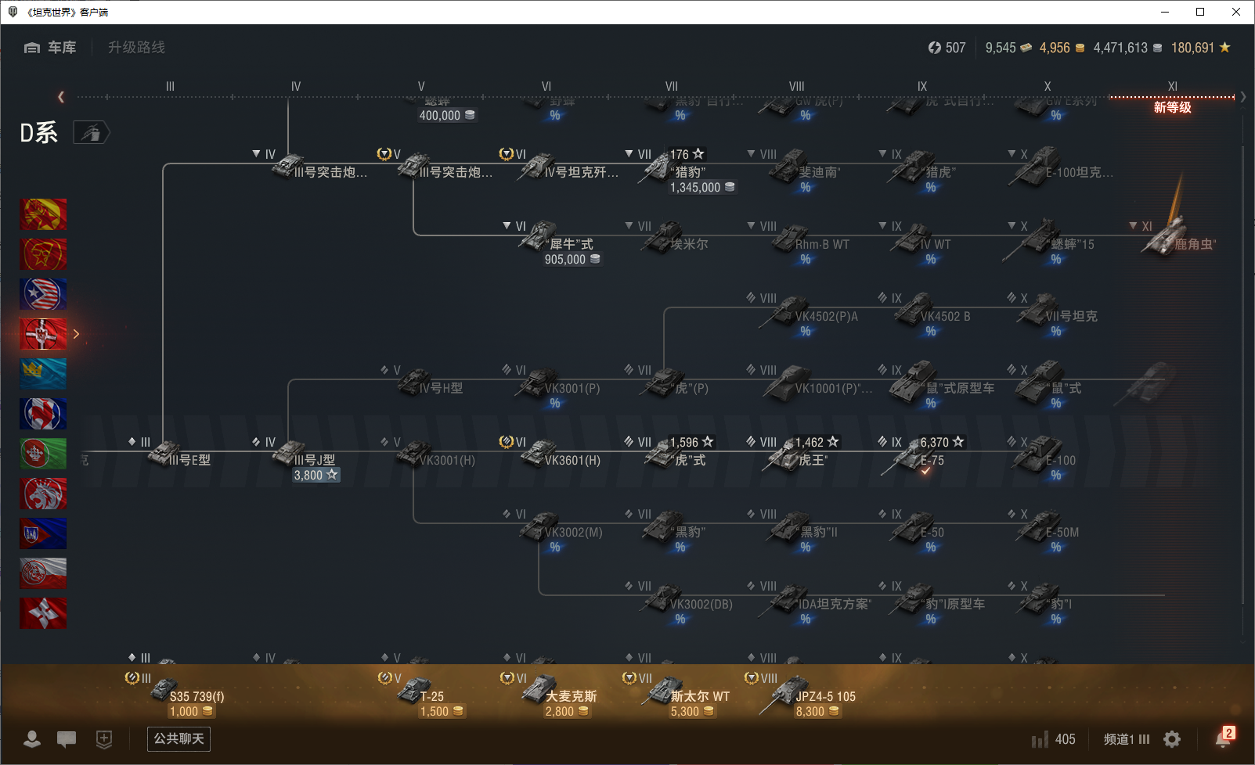Pick the cyan flag with golden crowns

tap(43, 374)
